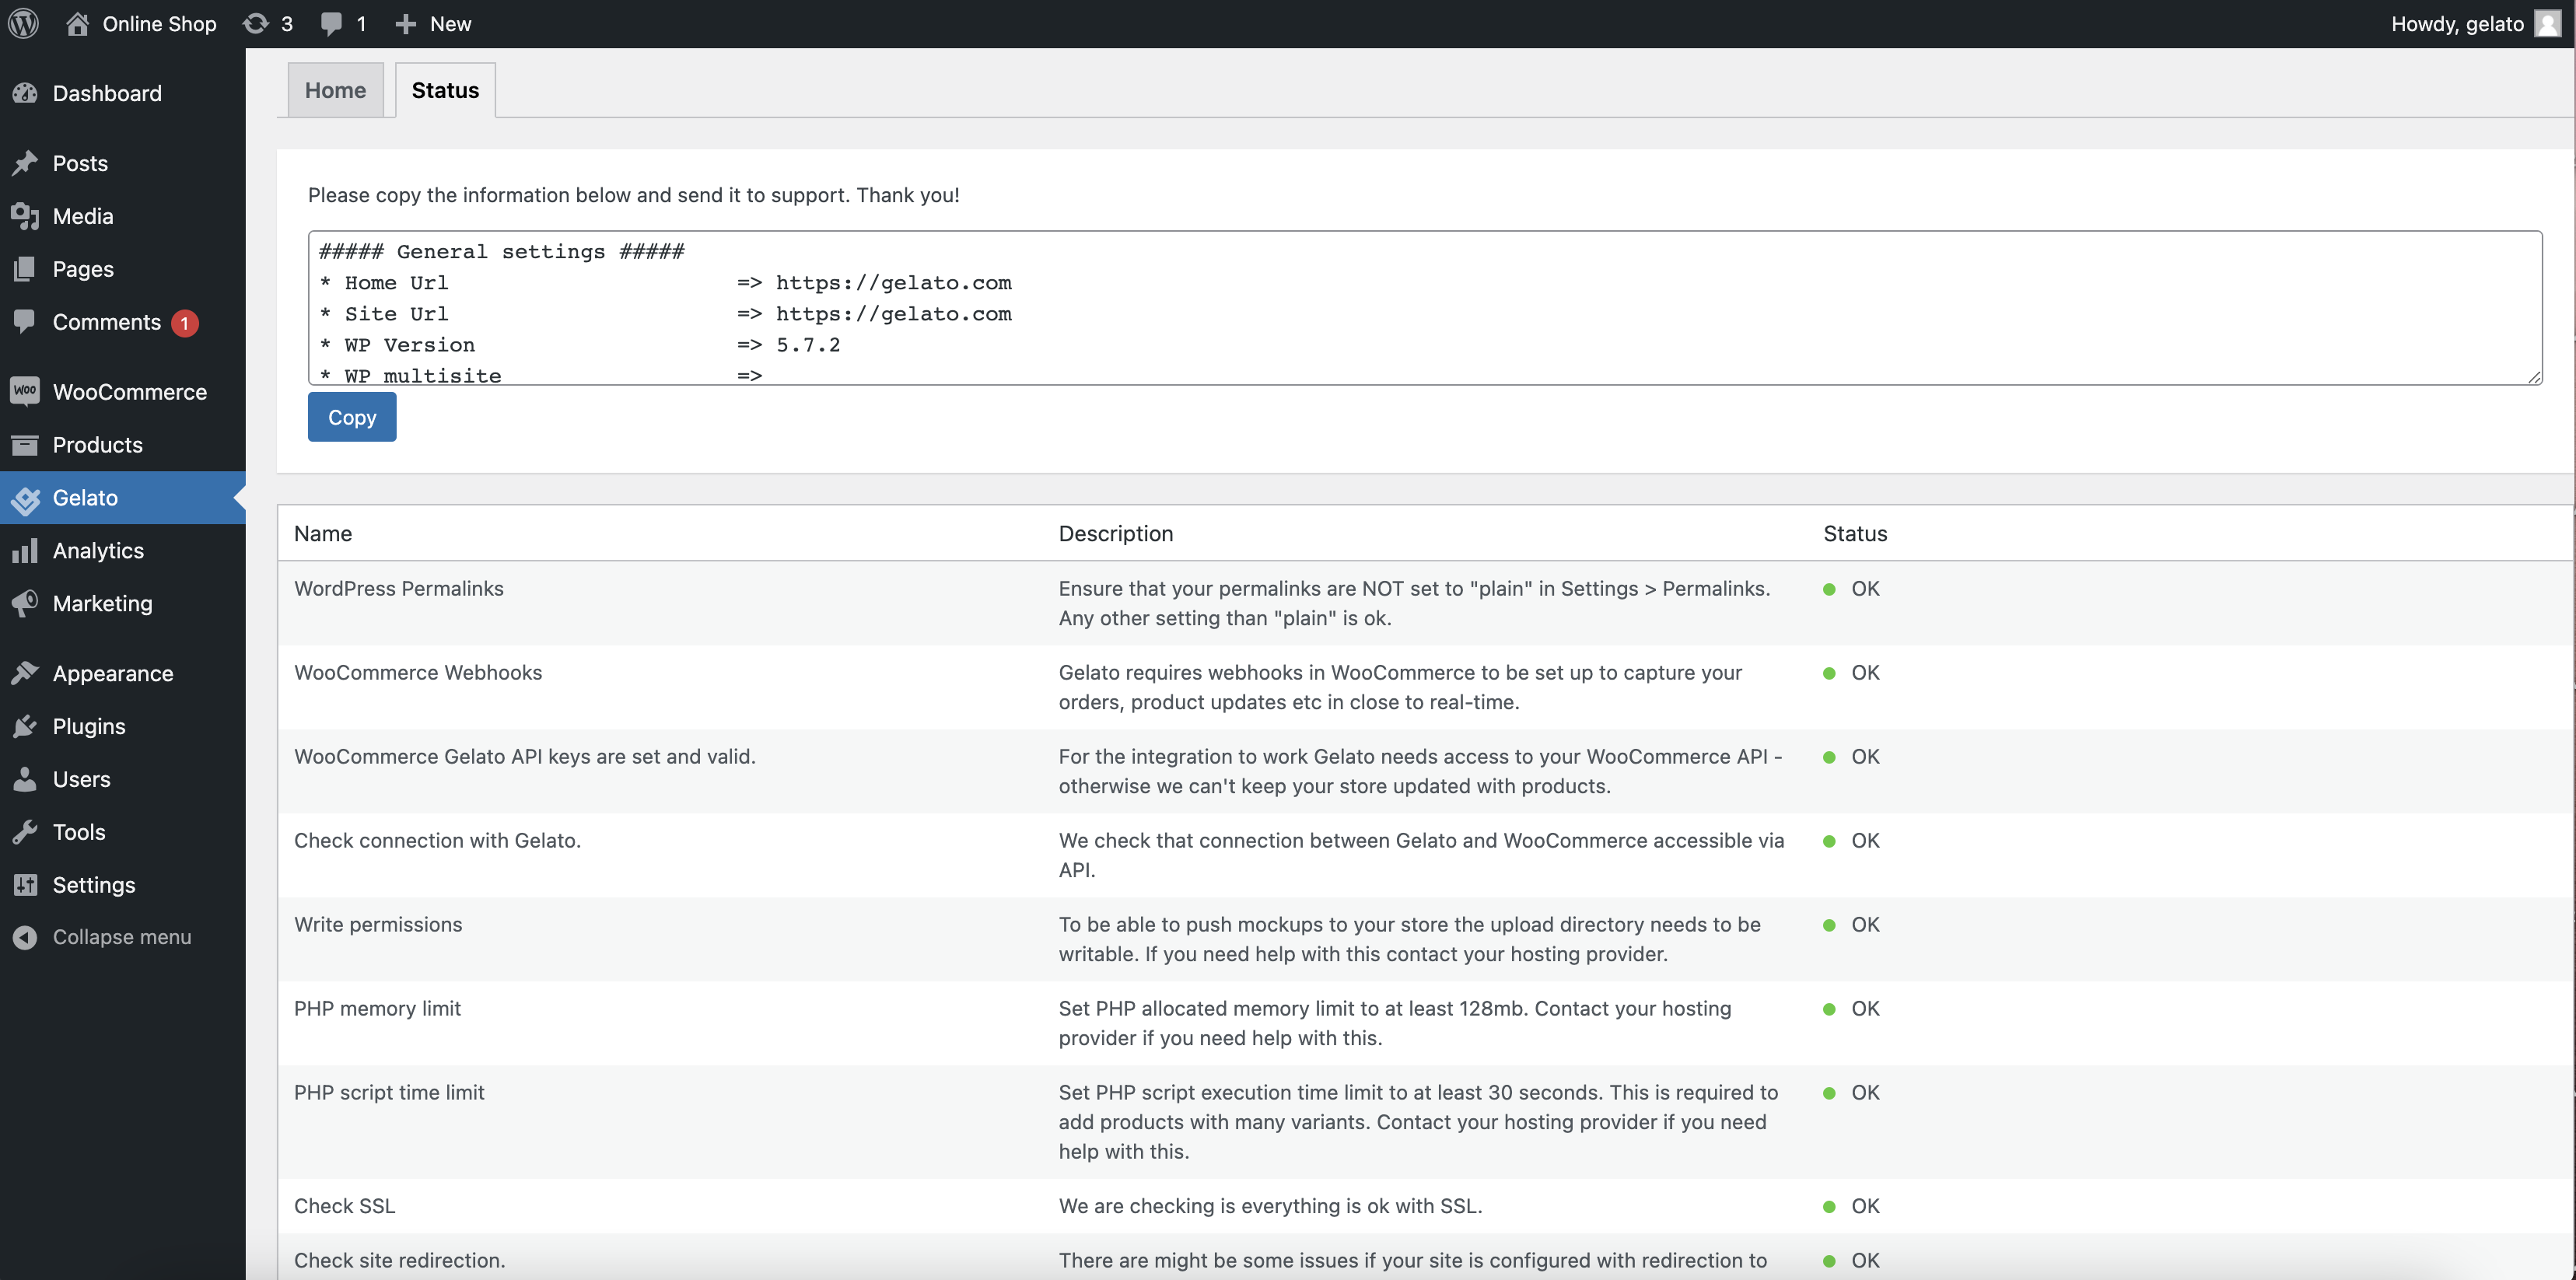Grab the textarea resize handle
Image resolution: width=2576 pixels, height=1280 pixels.
click(x=2535, y=377)
